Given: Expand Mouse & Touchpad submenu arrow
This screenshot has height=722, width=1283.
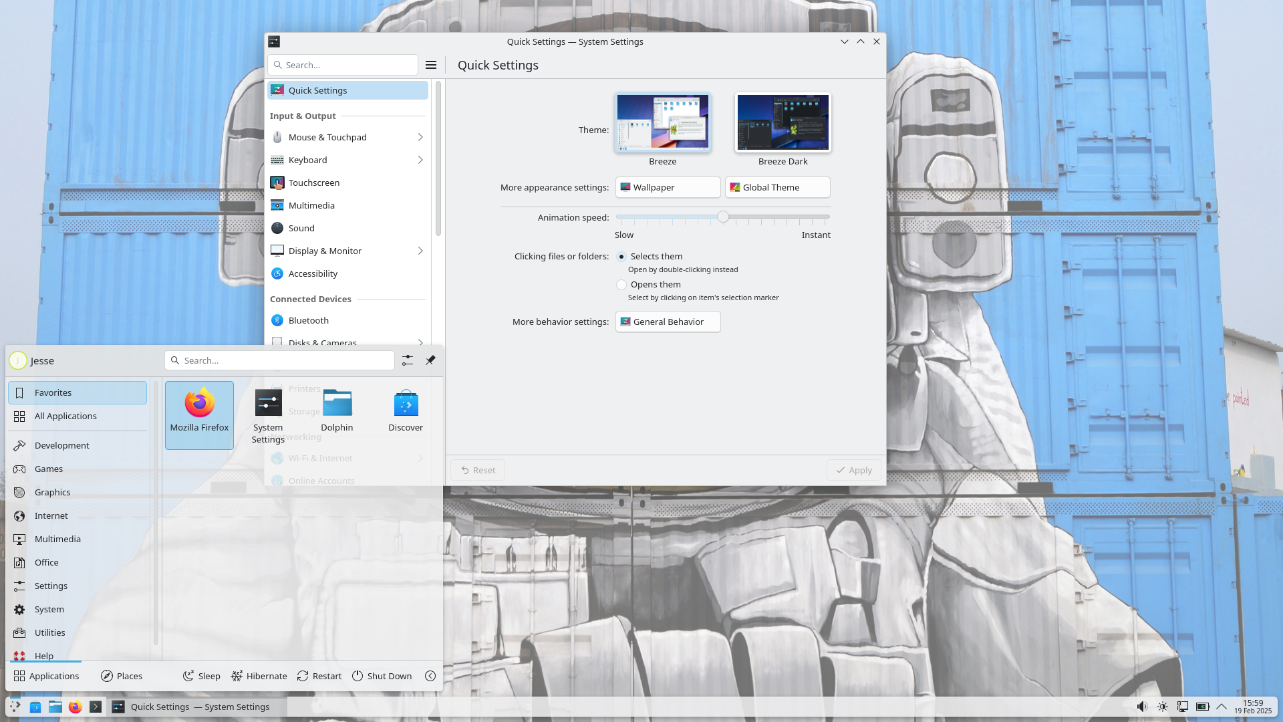Looking at the screenshot, I should coord(420,137).
